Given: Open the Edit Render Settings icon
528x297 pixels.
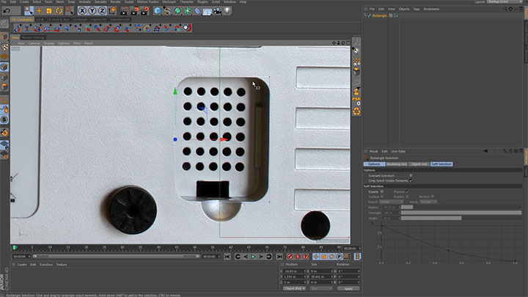Looking at the screenshot, I should tap(144, 11).
